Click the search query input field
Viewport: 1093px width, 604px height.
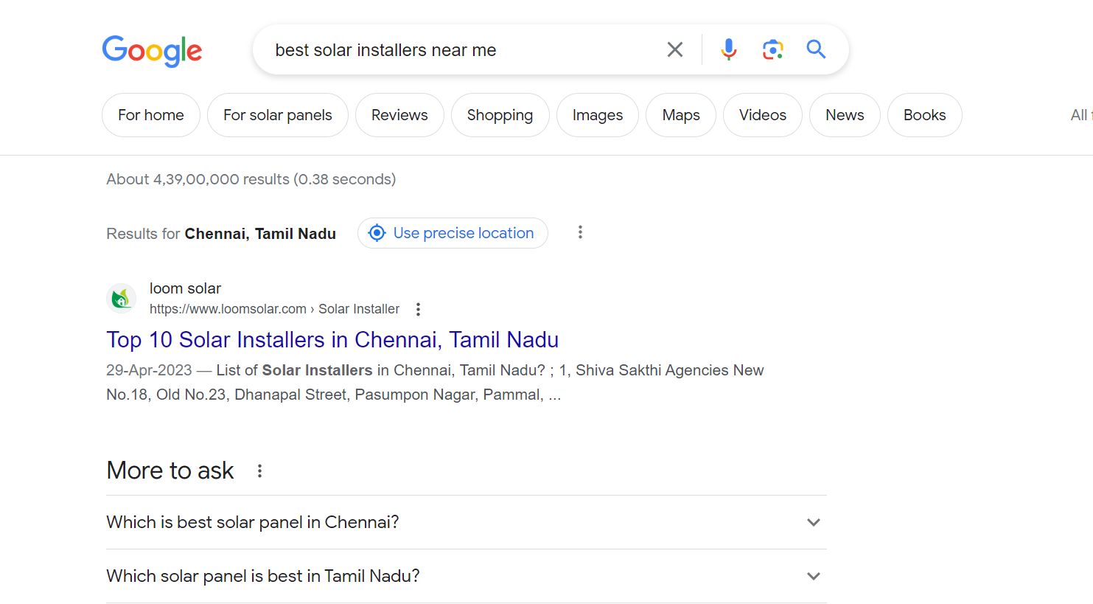click(x=457, y=50)
